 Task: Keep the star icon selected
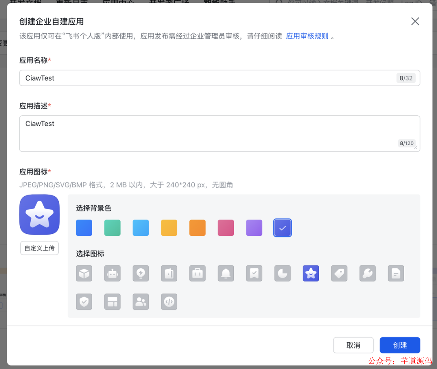[310, 273]
